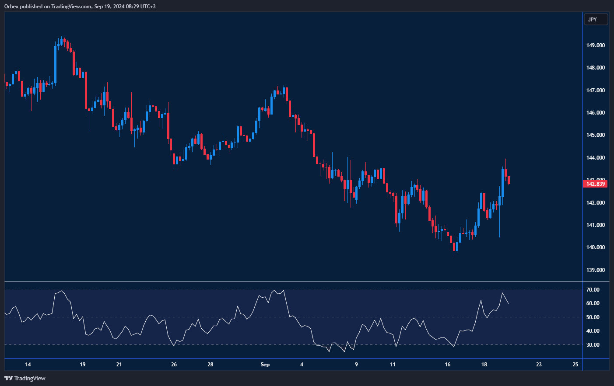Click the red 142.839 current price tag
This screenshot has width=614, height=386.
pos(596,184)
